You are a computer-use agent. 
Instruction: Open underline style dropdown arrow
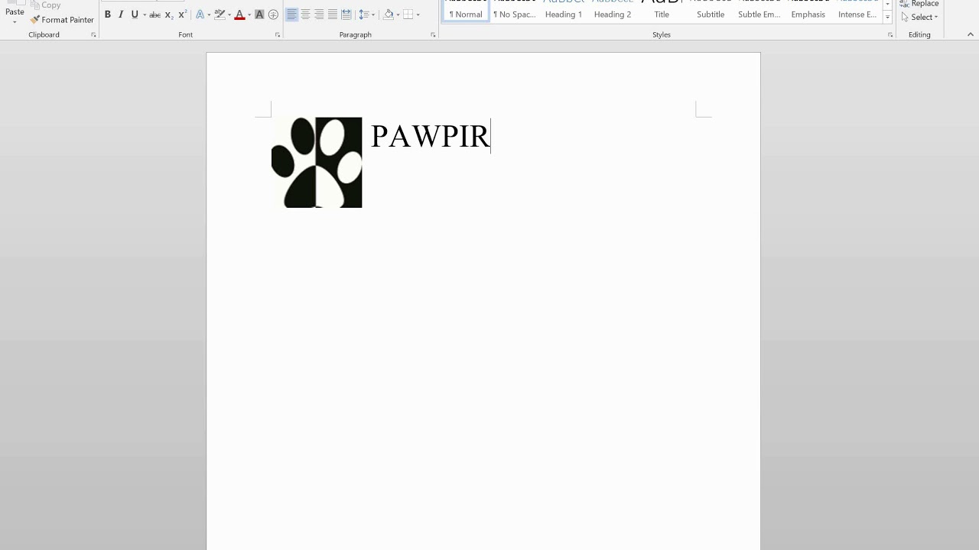pyautogui.click(x=145, y=15)
